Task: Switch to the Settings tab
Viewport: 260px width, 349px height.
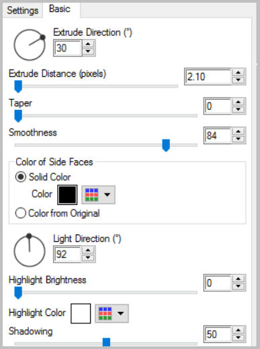Action: tap(22, 10)
